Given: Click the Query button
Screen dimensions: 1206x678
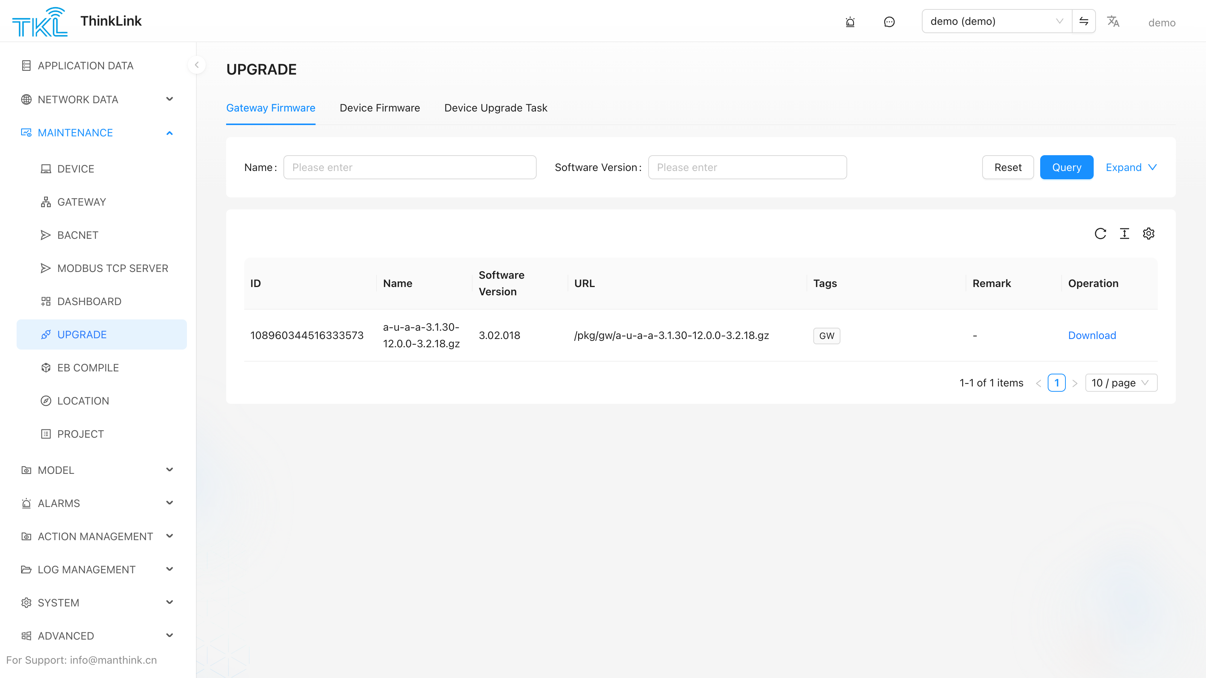Looking at the screenshot, I should click(1067, 168).
